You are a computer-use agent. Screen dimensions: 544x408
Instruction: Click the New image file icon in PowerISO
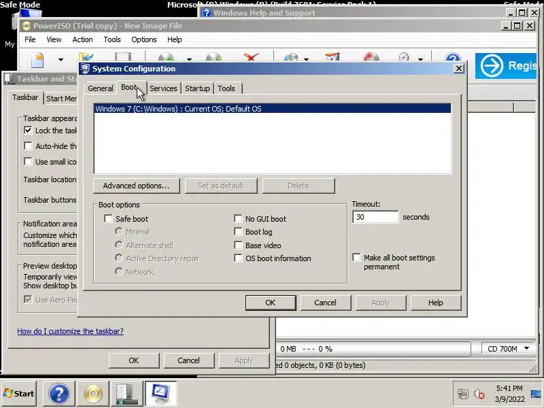pos(38,60)
